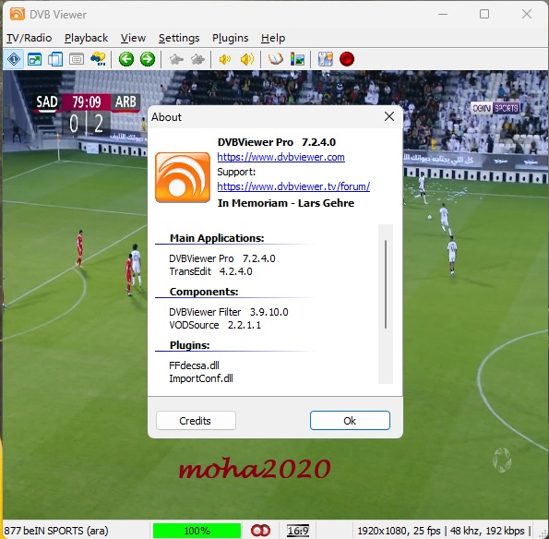Open the Plugins menu
Image resolution: width=549 pixels, height=539 pixels.
(230, 38)
